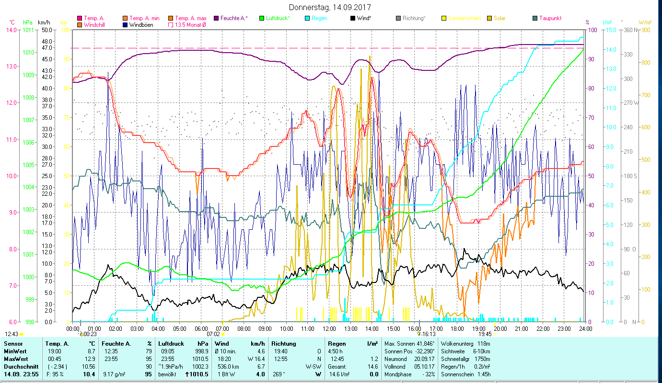Click the sunset sun icon at 19:45

click(494, 334)
